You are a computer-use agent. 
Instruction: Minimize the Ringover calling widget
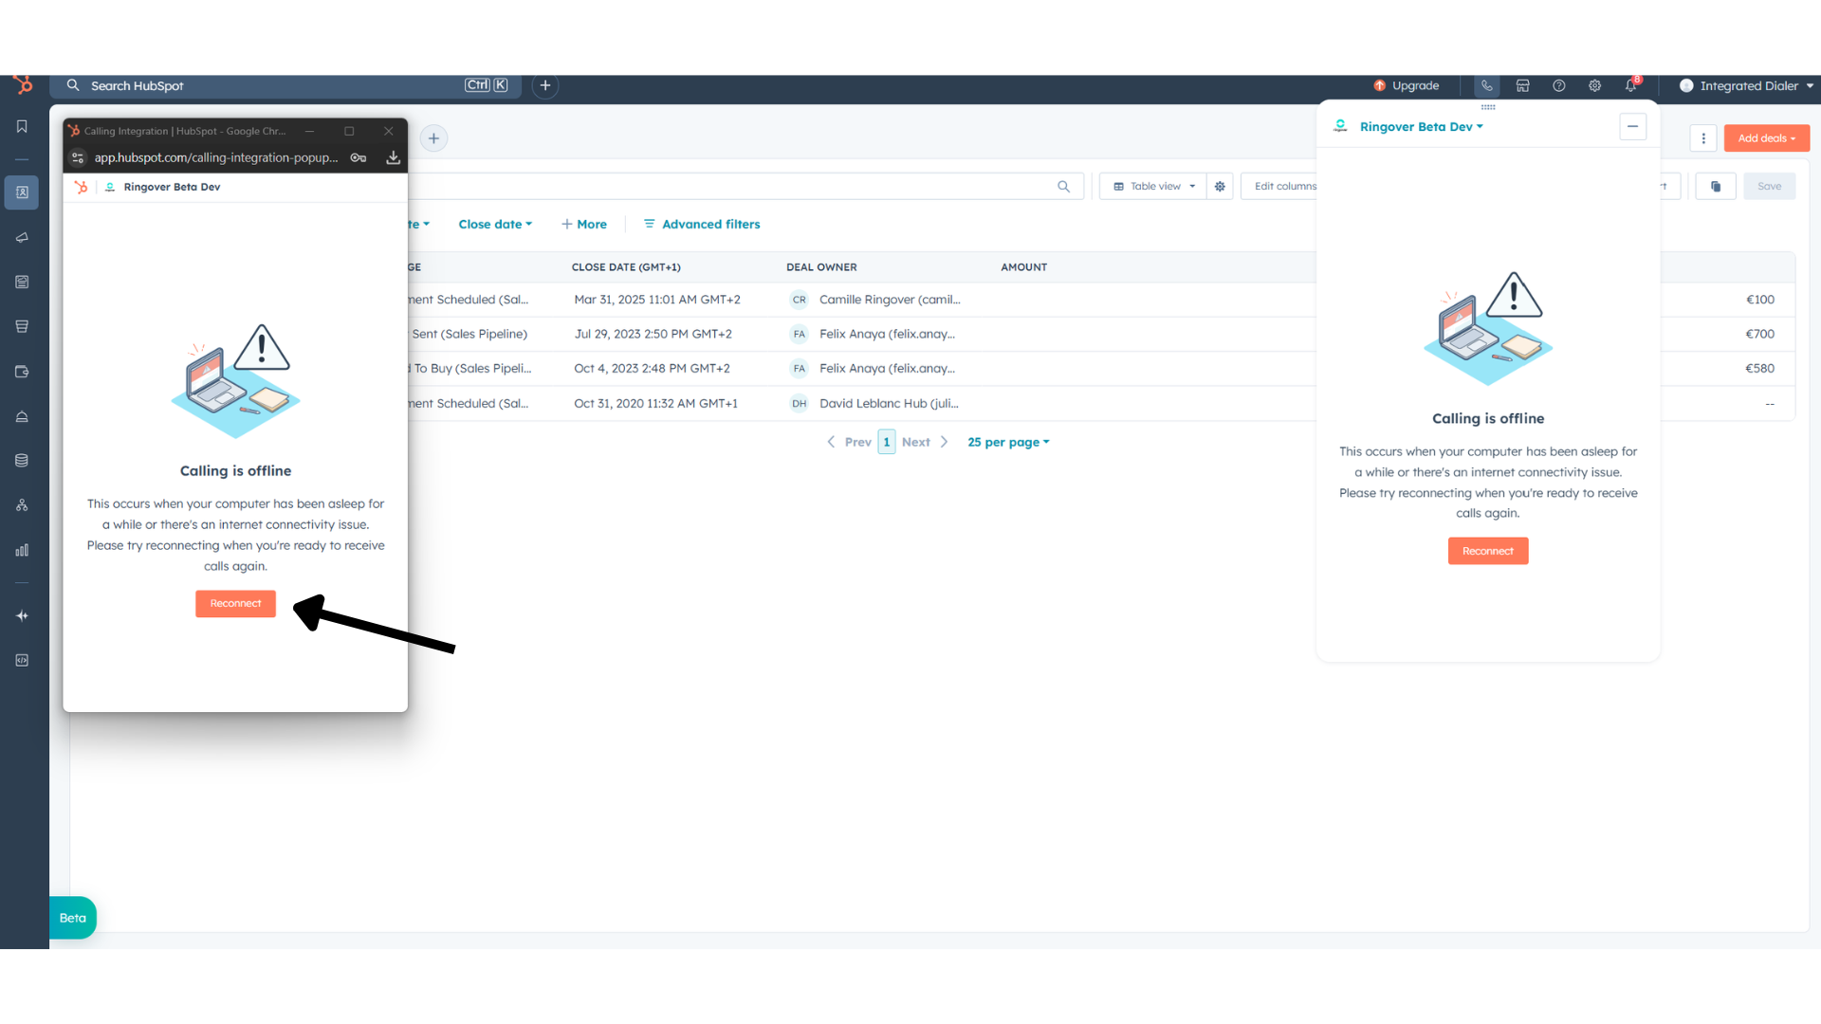(x=1632, y=126)
